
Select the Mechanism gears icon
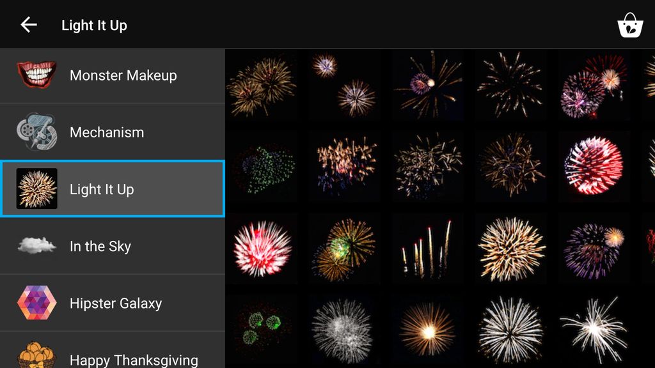click(x=36, y=132)
